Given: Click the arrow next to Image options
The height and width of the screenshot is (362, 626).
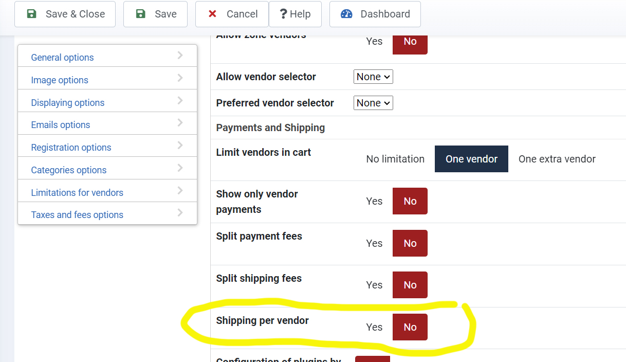Looking at the screenshot, I should point(180,78).
